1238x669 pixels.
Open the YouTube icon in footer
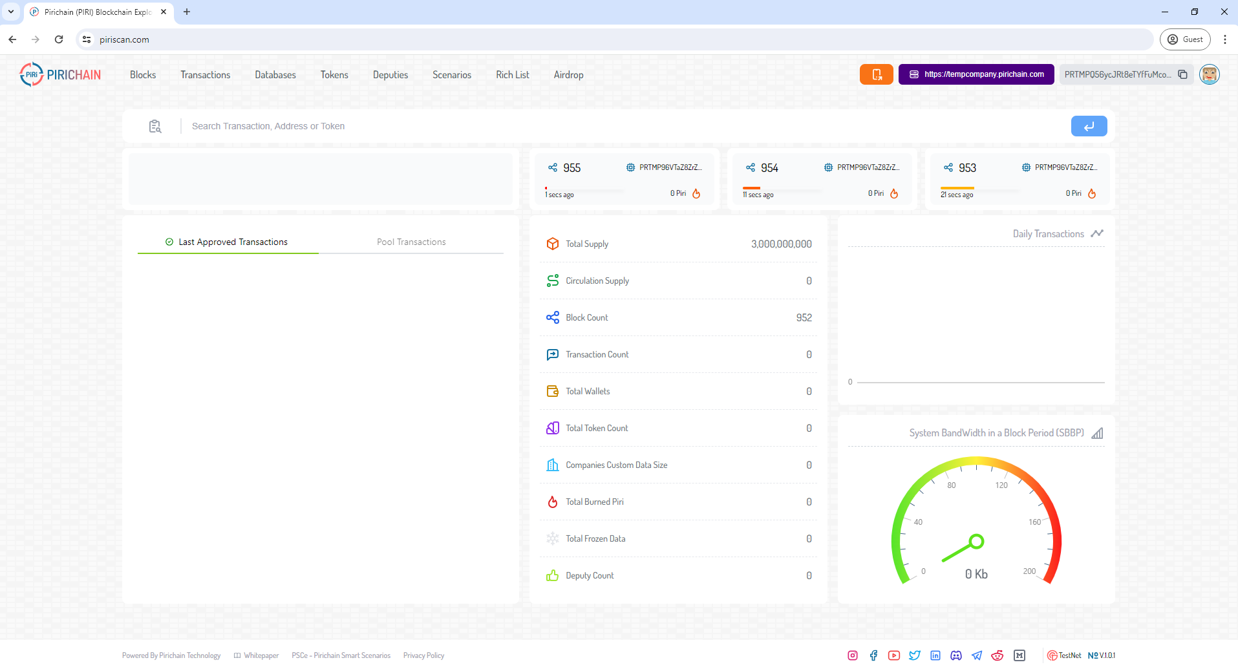(x=894, y=655)
